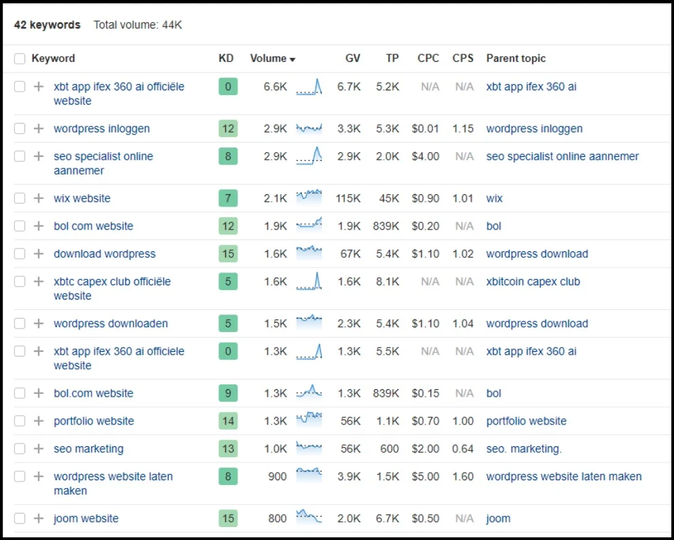This screenshot has height=540, width=674.
Task: Click plus next to xbtc capex club officiële website
Action: [39, 282]
